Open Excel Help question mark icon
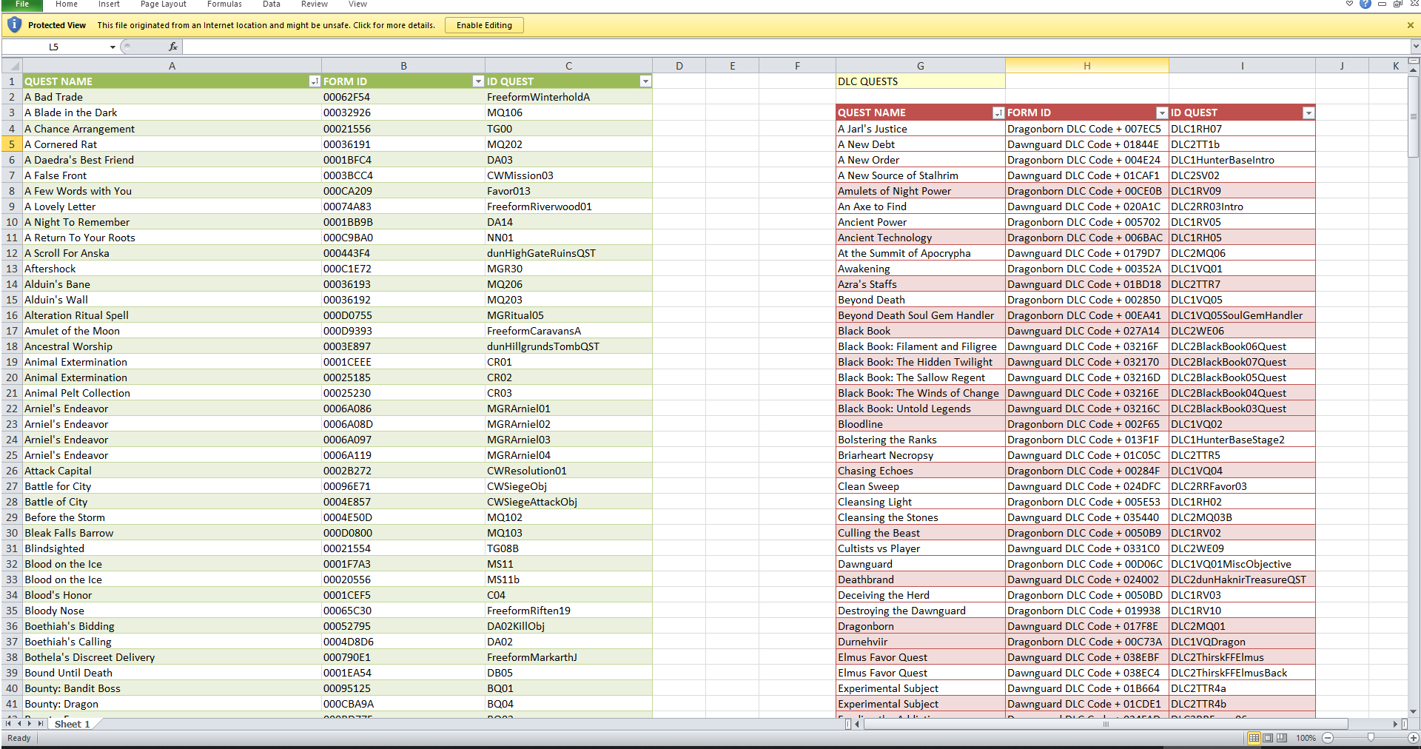The height and width of the screenshot is (749, 1421). (x=1365, y=4)
